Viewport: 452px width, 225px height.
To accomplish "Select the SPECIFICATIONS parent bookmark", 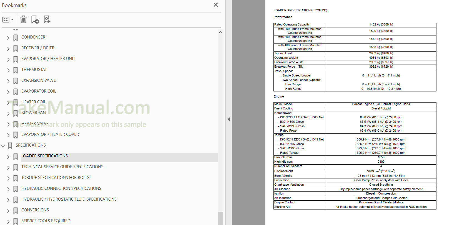I will [x=31, y=145].
